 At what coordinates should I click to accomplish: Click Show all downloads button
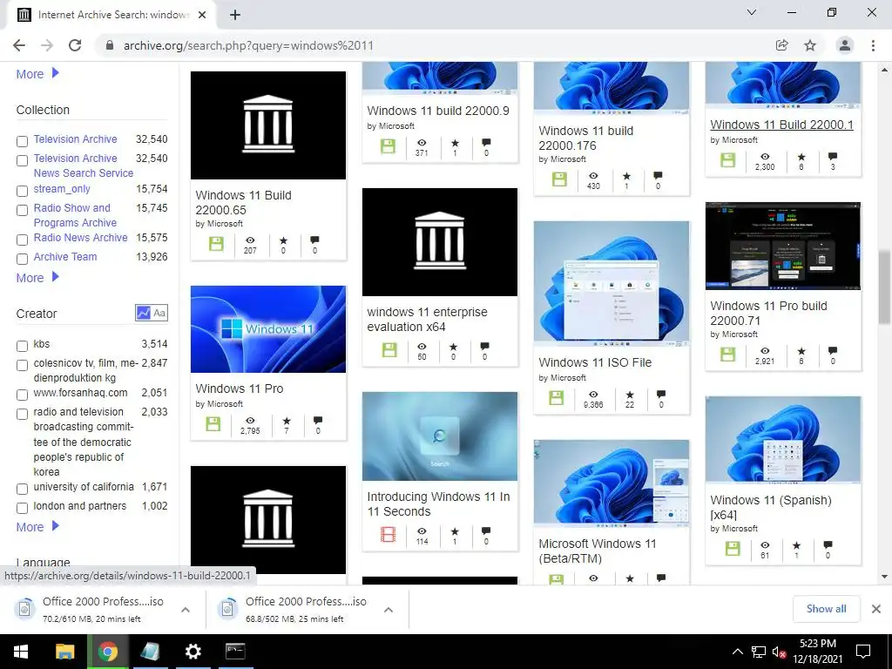click(826, 609)
